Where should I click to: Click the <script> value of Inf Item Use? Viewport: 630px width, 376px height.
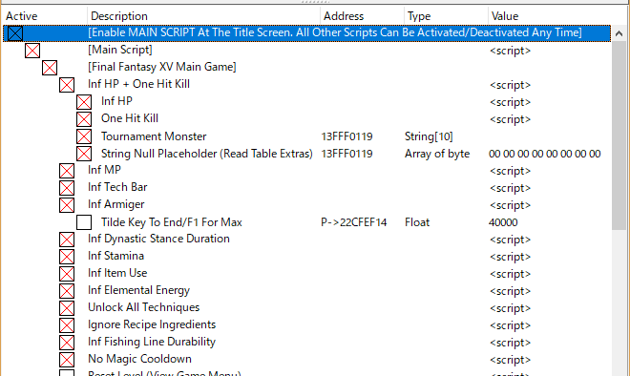(x=511, y=275)
